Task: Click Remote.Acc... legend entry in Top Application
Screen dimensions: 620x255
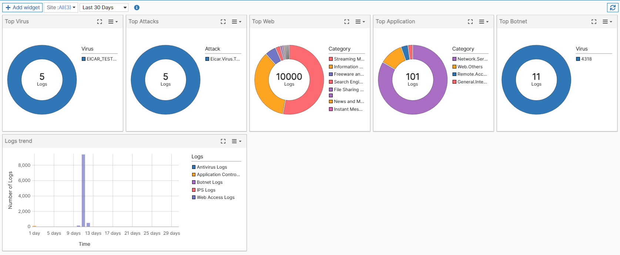Action: [x=470, y=74]
